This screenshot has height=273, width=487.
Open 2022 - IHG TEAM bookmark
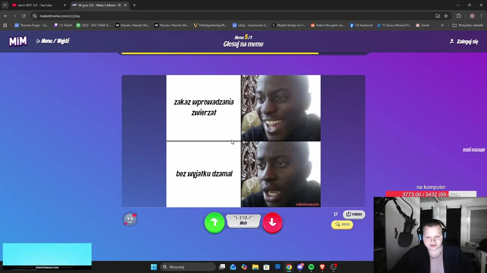point(94,25)
